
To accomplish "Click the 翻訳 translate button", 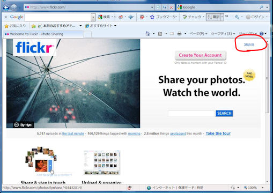I will coord(213,17).
